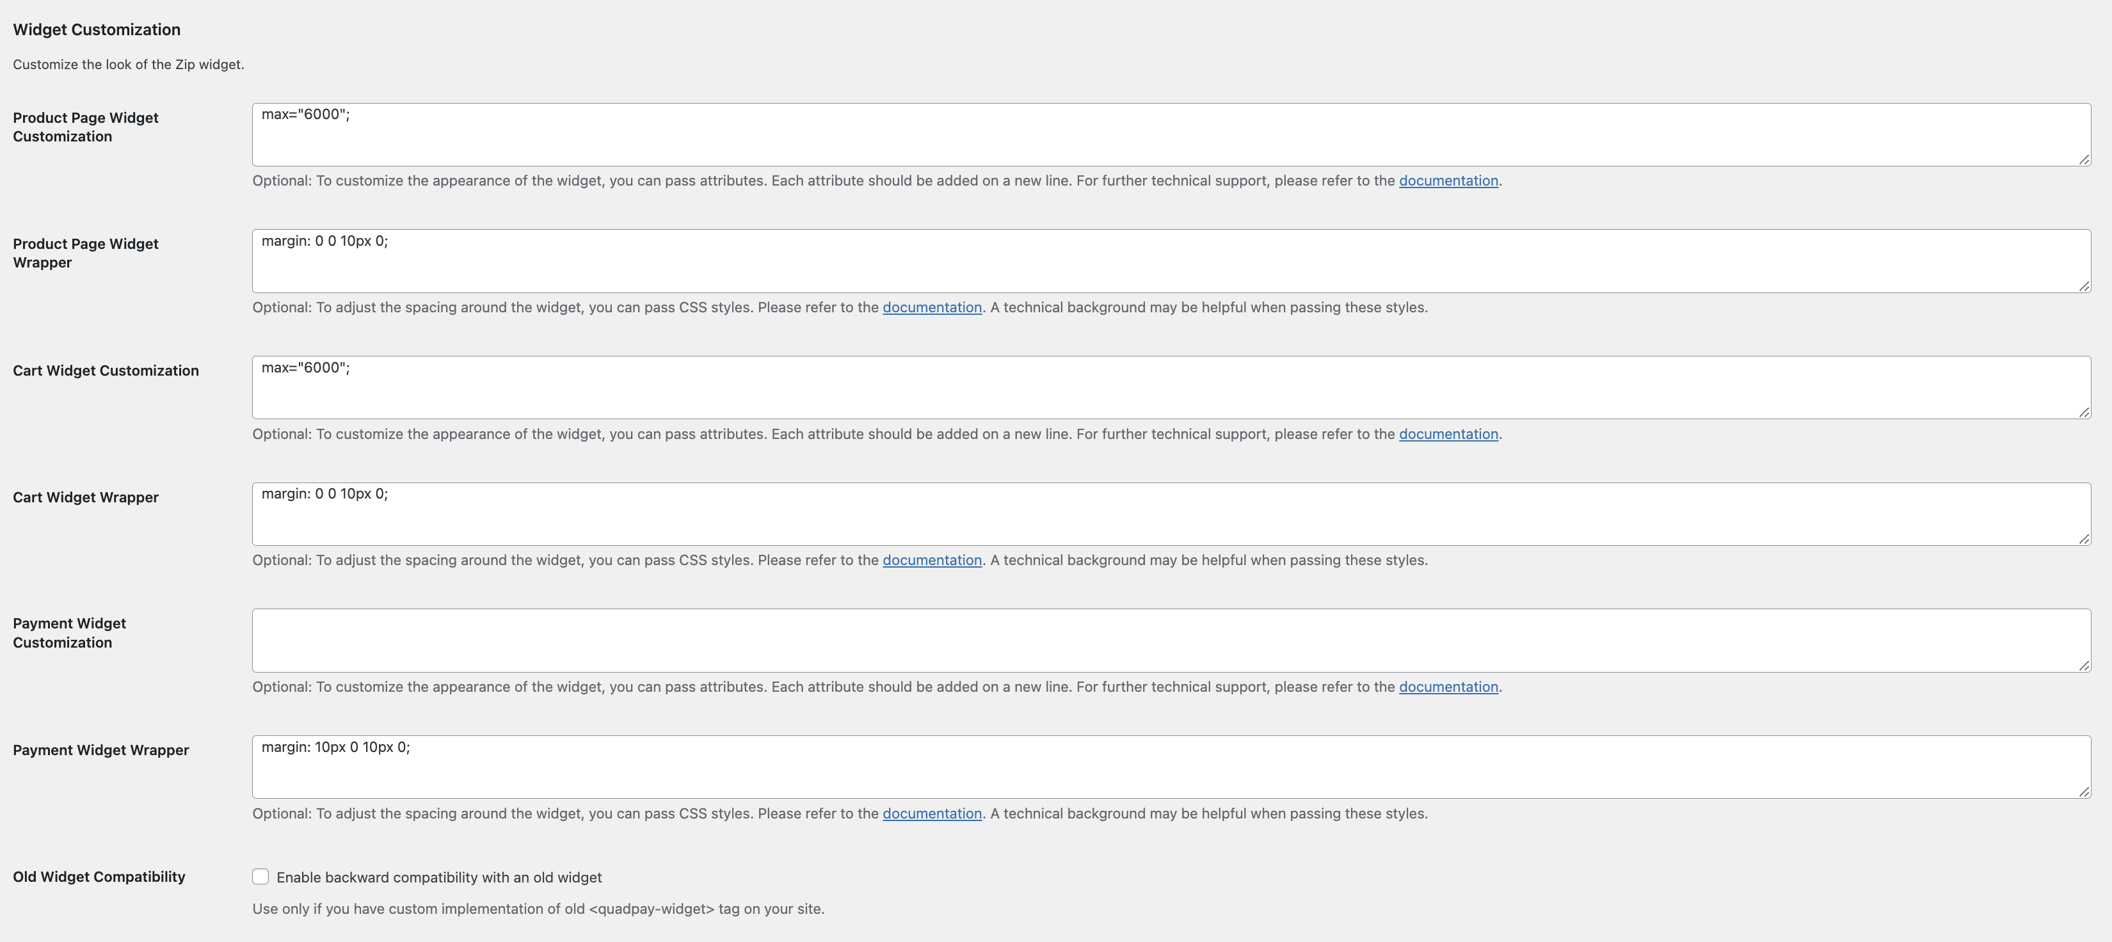Screen dimensions: 2112x942
Task: Open documentation link under Payment Widget Wrapper
Action: tap(931, 813)
